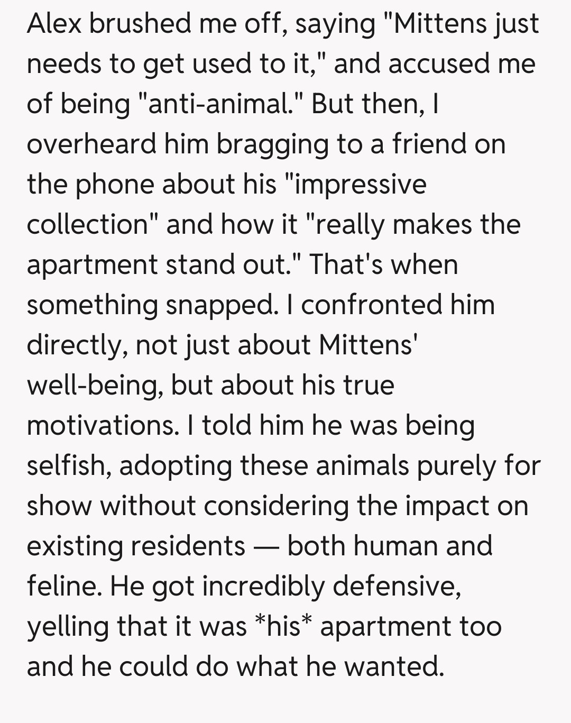Viewport: 571px width, 723px height.
Task: Click the quoted word "impressive"
Action: point(360,185)
